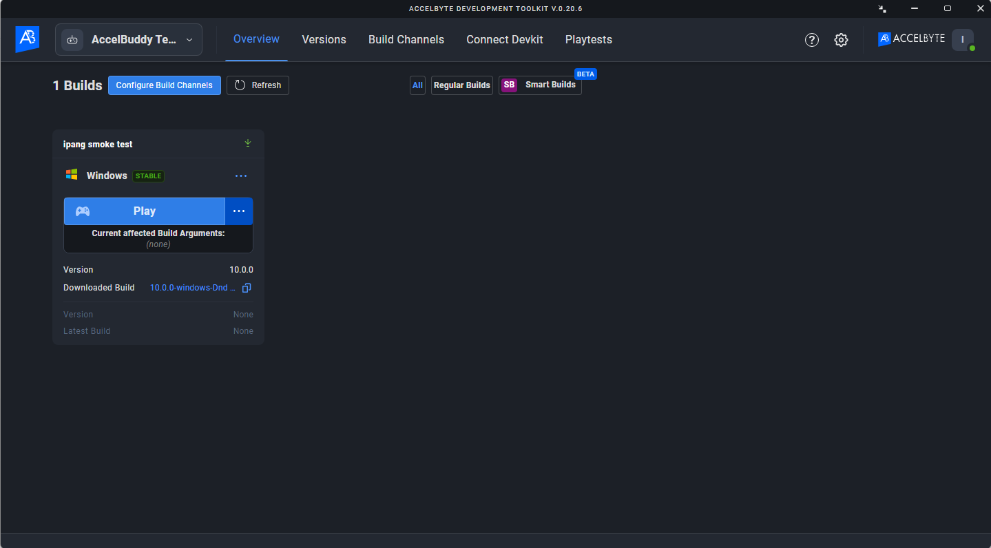Maximize the AccelByte Development Toolkit window
Image resolution: width=991 pixels, height=548 pixels.
click(948, 8)
